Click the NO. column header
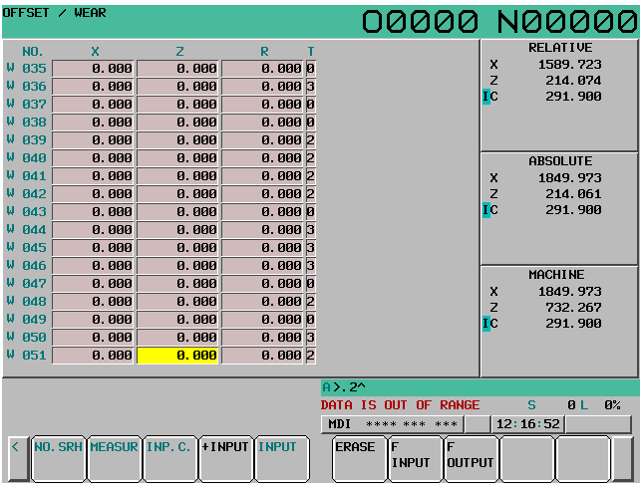This screenshot has height=487, width=642. coord(33,52)
